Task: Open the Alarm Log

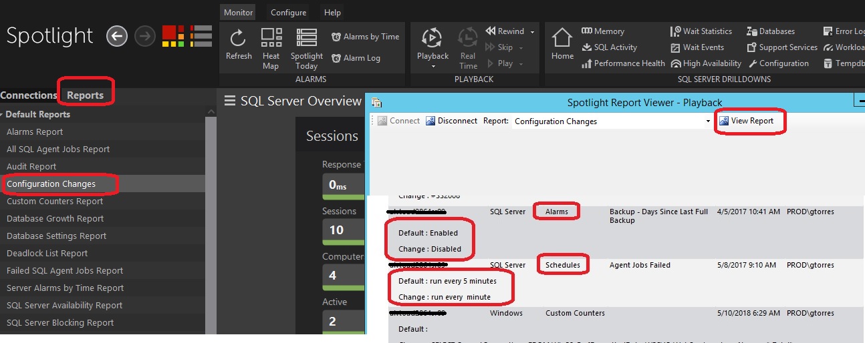Action: pos(356,58)
